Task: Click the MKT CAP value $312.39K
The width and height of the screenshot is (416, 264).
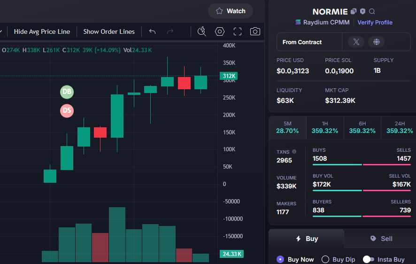Action: click(x=340, y=101)
